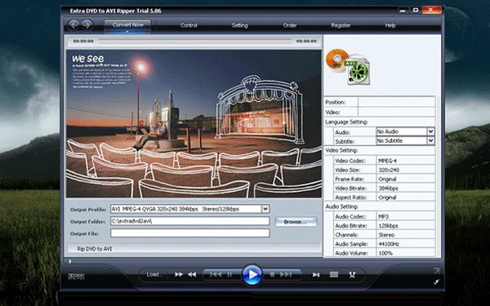This screenshot has width=490, height=306.
Task: Expand the Output Profile dropdown arrow
Action: coord(265,209)
